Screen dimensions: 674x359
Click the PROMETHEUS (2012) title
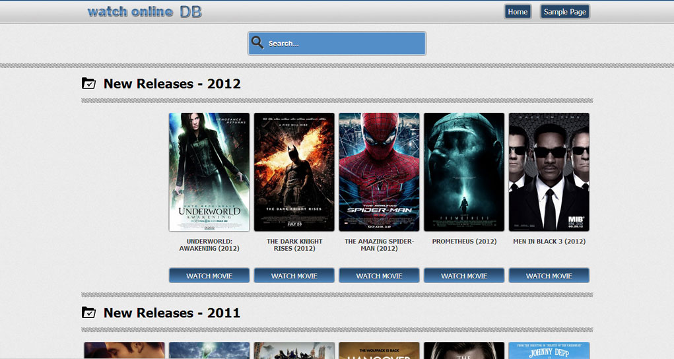click(x=464, y=241)
